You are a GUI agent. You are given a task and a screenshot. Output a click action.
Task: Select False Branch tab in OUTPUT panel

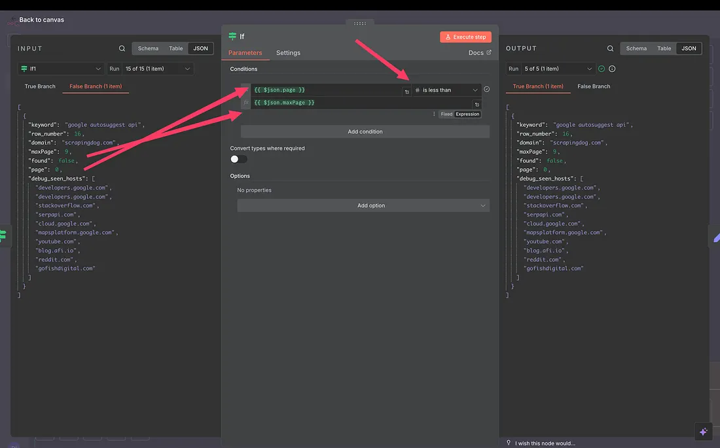pos(593,86)
